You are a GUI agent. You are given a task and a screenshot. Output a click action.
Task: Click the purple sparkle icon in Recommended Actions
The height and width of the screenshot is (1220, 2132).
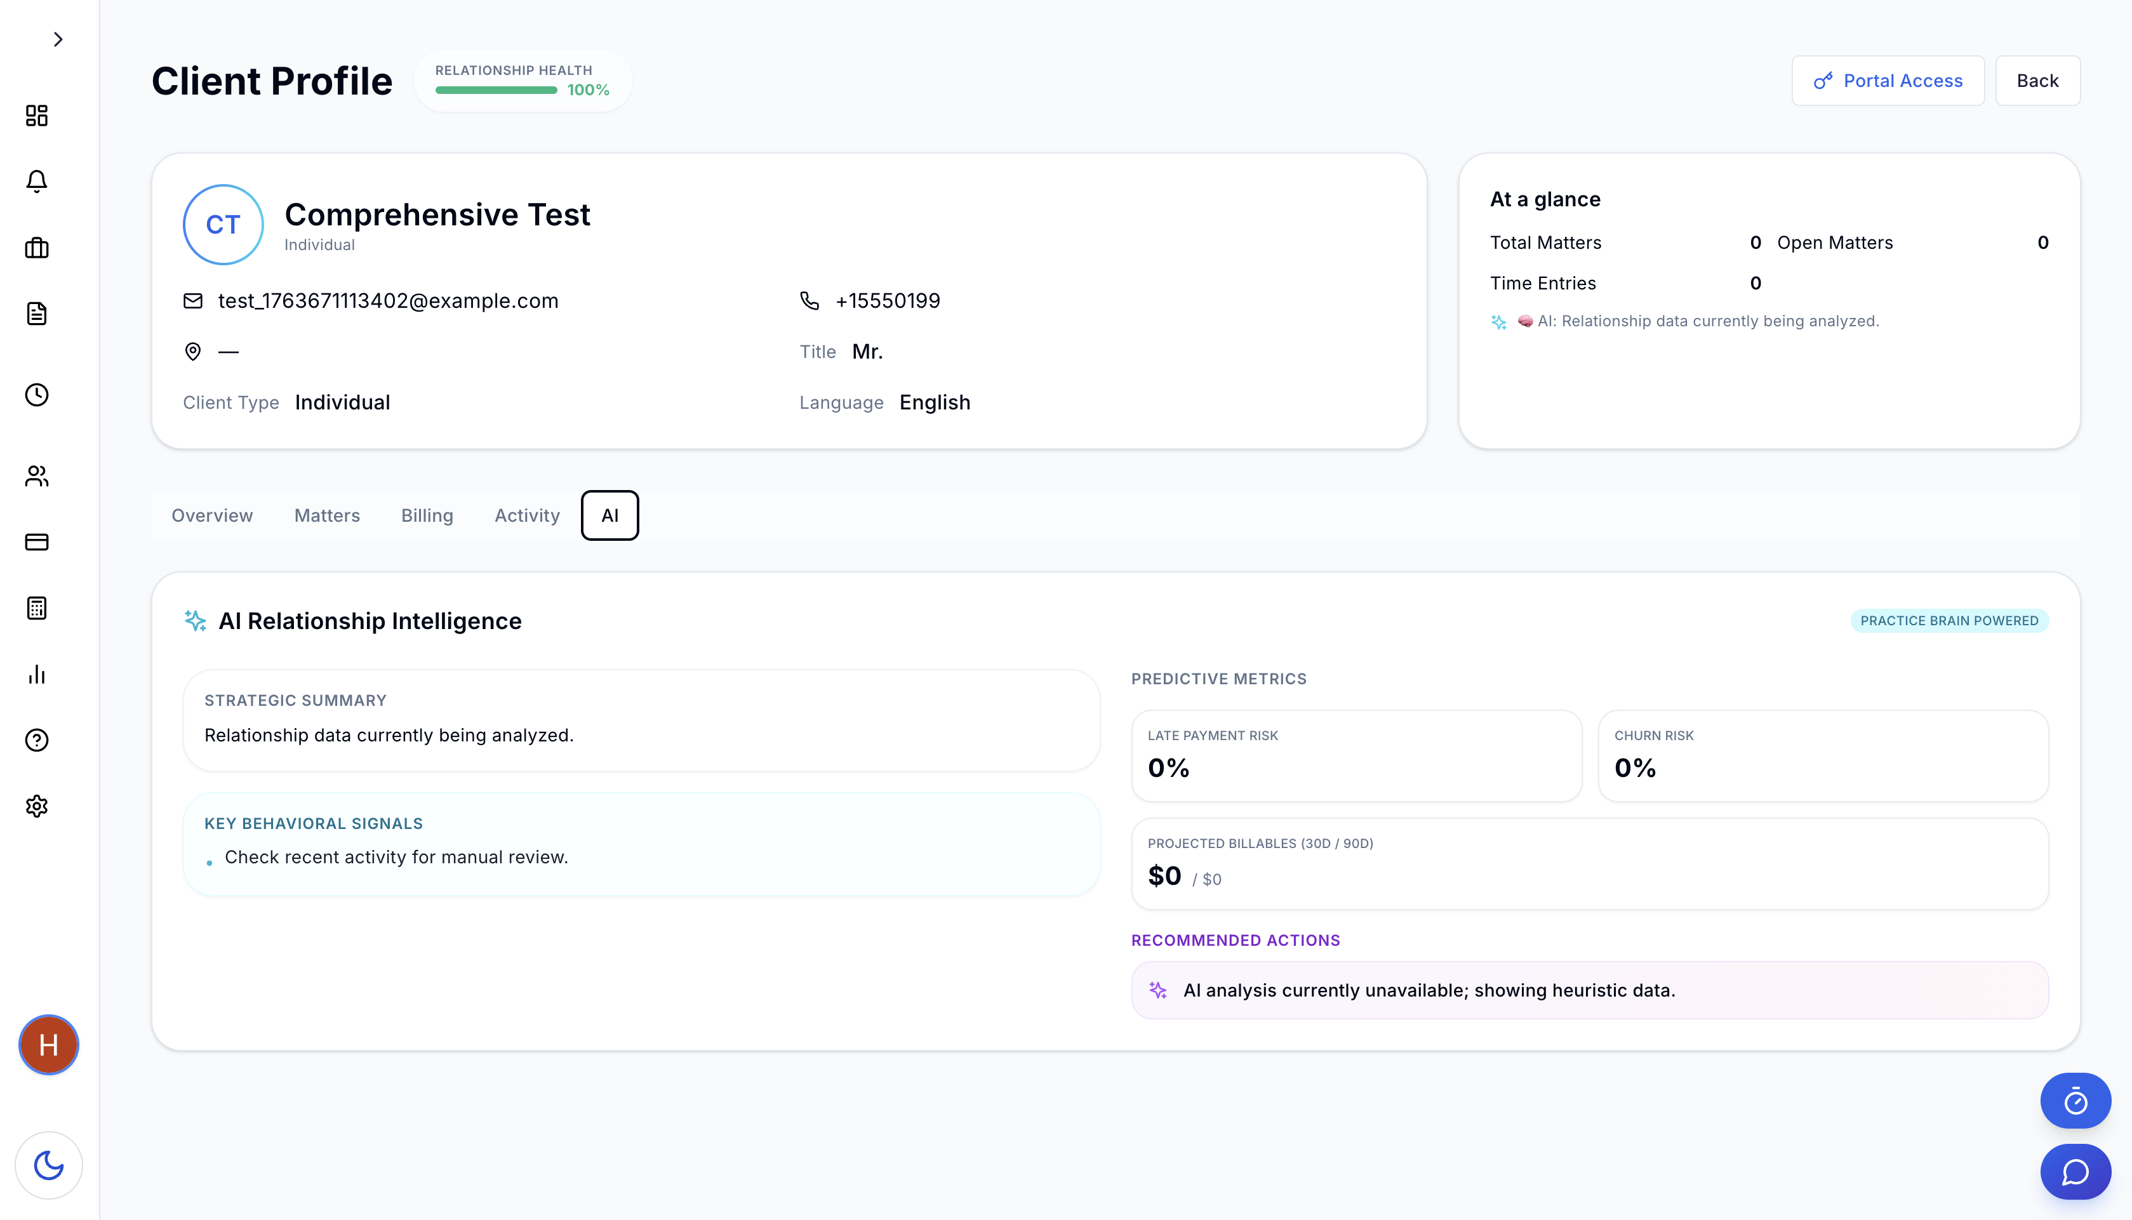click(1158, 990)
